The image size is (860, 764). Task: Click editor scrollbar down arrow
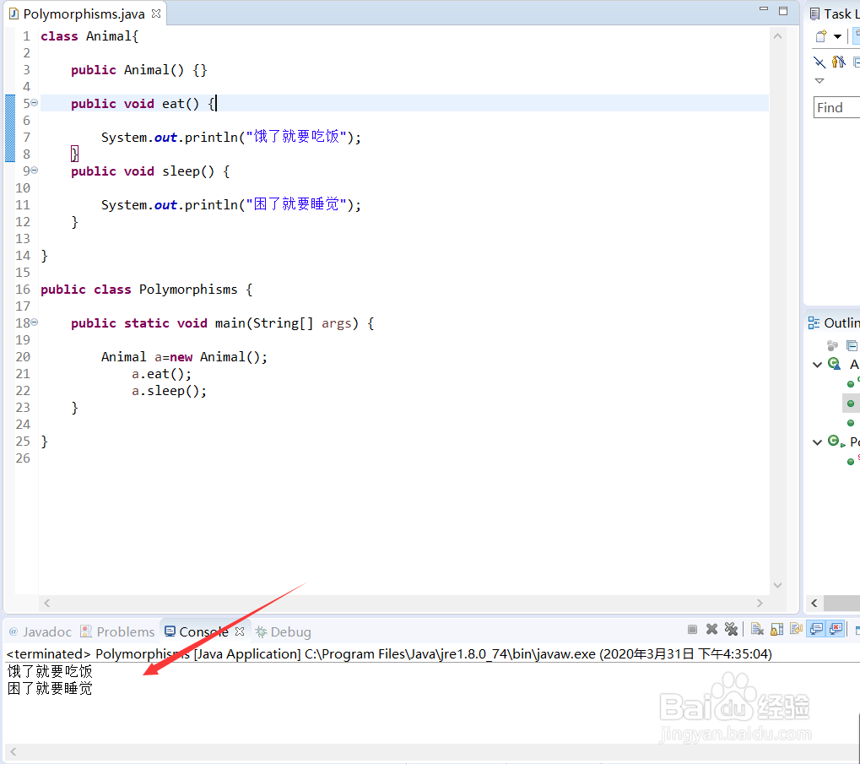tap(777, 585)
